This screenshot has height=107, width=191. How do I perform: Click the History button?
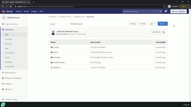[x=133, y=24]
